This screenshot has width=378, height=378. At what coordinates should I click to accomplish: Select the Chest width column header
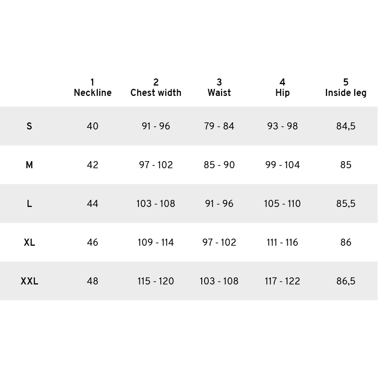tap(156, 87)
